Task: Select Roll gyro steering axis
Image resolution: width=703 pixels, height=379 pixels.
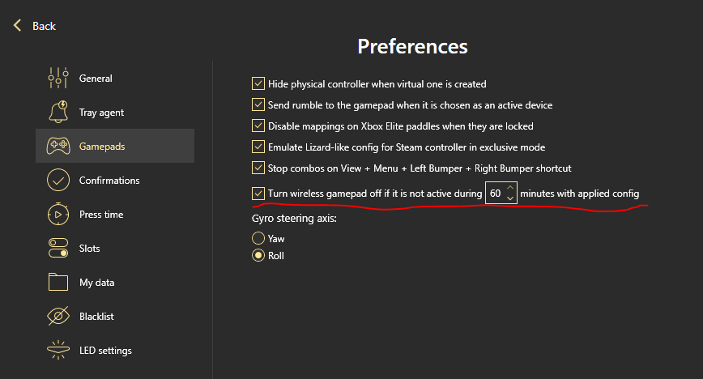Action: click(x=258, y=255)
